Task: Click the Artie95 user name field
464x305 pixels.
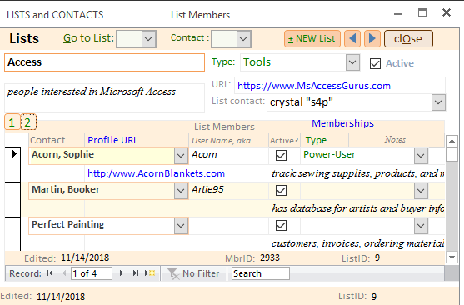Action: 229,190
